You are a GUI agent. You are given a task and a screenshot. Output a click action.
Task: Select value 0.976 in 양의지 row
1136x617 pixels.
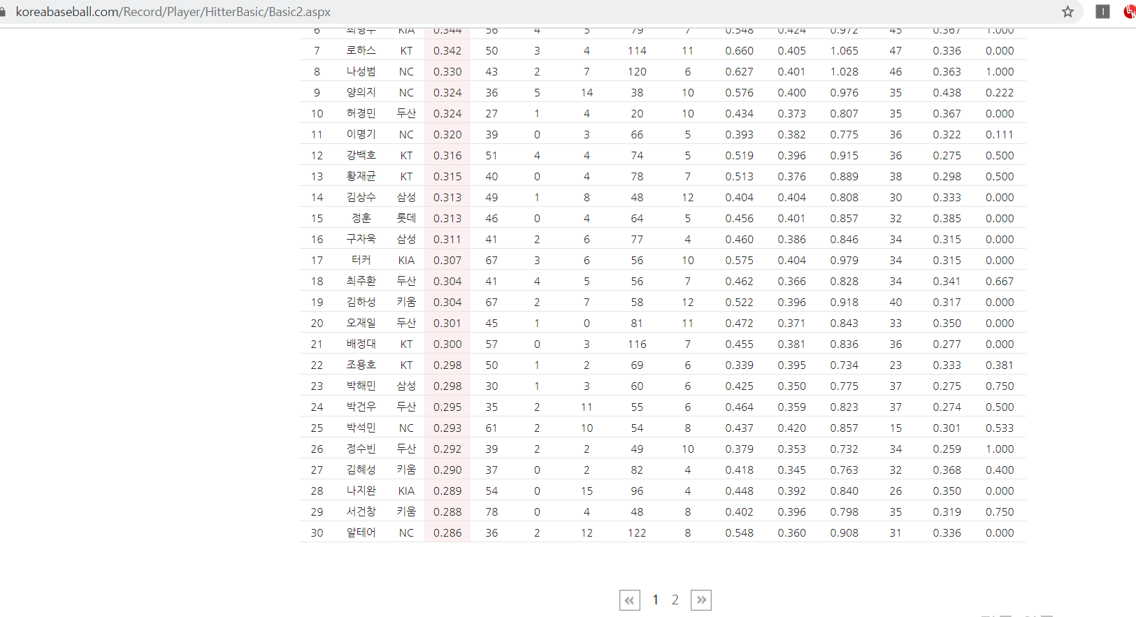[x=844, y=92]
